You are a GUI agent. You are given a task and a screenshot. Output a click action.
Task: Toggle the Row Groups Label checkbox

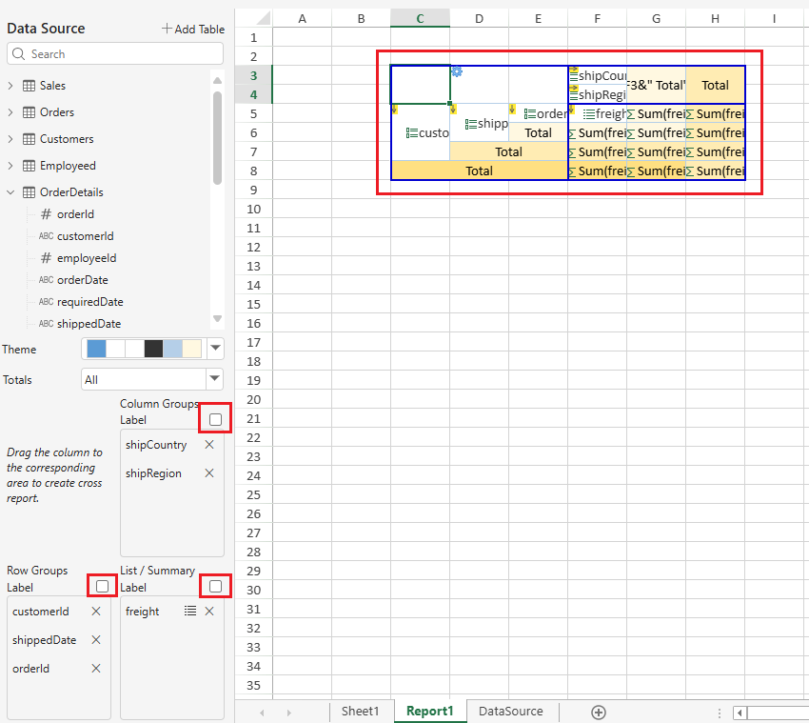pyautogui.click(x=102, y=587)
